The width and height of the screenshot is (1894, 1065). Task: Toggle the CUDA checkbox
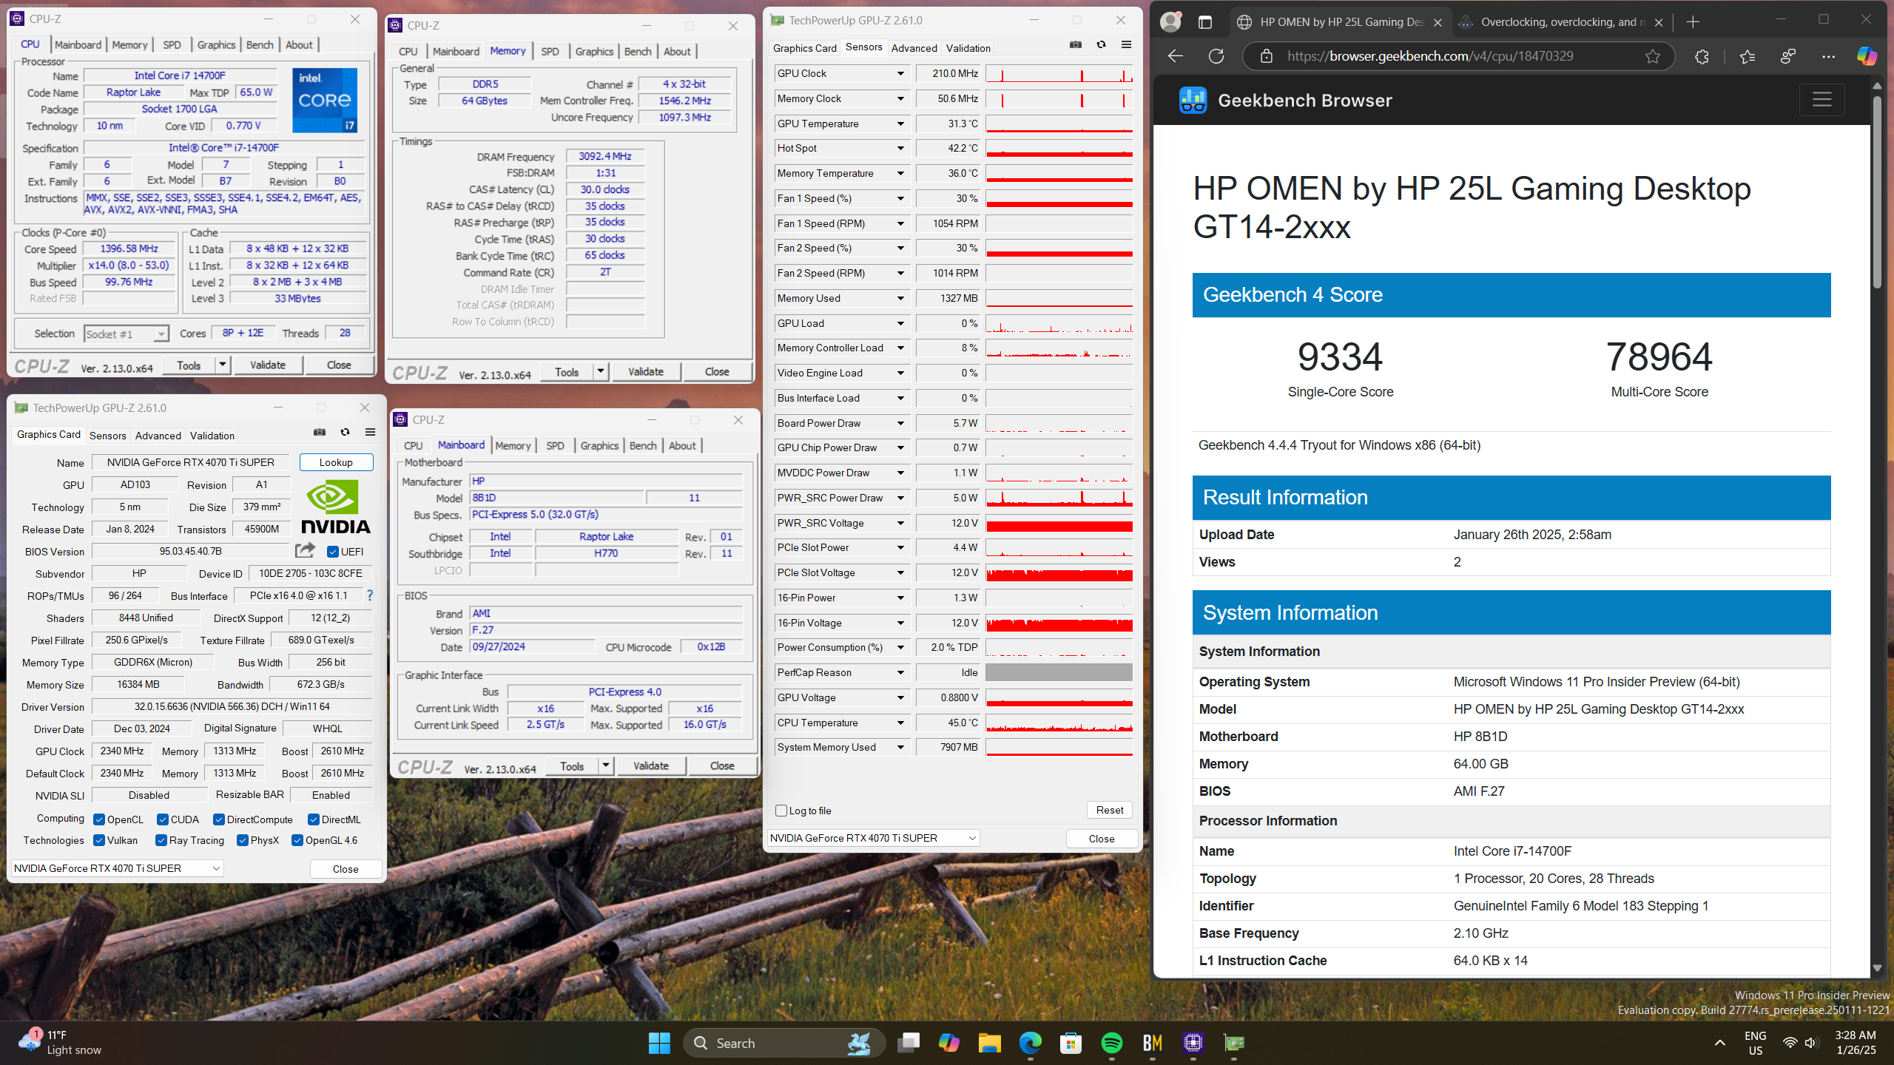(x=163, y=819)
